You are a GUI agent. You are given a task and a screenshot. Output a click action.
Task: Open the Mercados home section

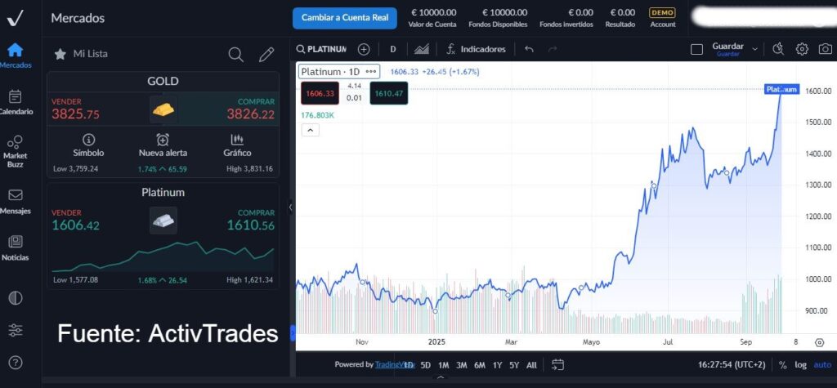(x=15, y=56)
